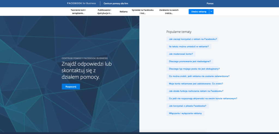
Task: Expand the dropdown arrow beside Utwórz reklamę
Action: [x=211, y=11]
